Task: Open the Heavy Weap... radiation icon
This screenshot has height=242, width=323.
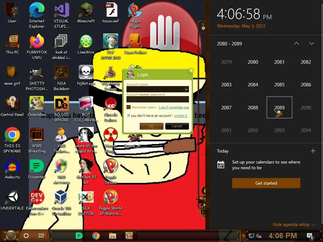Action: tap(111, 140)
